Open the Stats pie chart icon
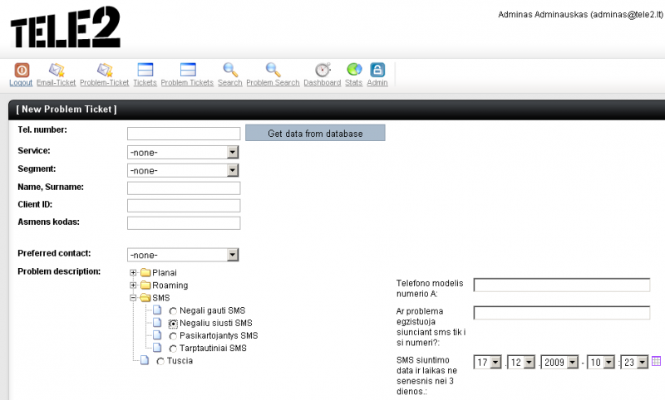Screen dimensions: 665x400 pyautogui.click(x=354, y=70)
